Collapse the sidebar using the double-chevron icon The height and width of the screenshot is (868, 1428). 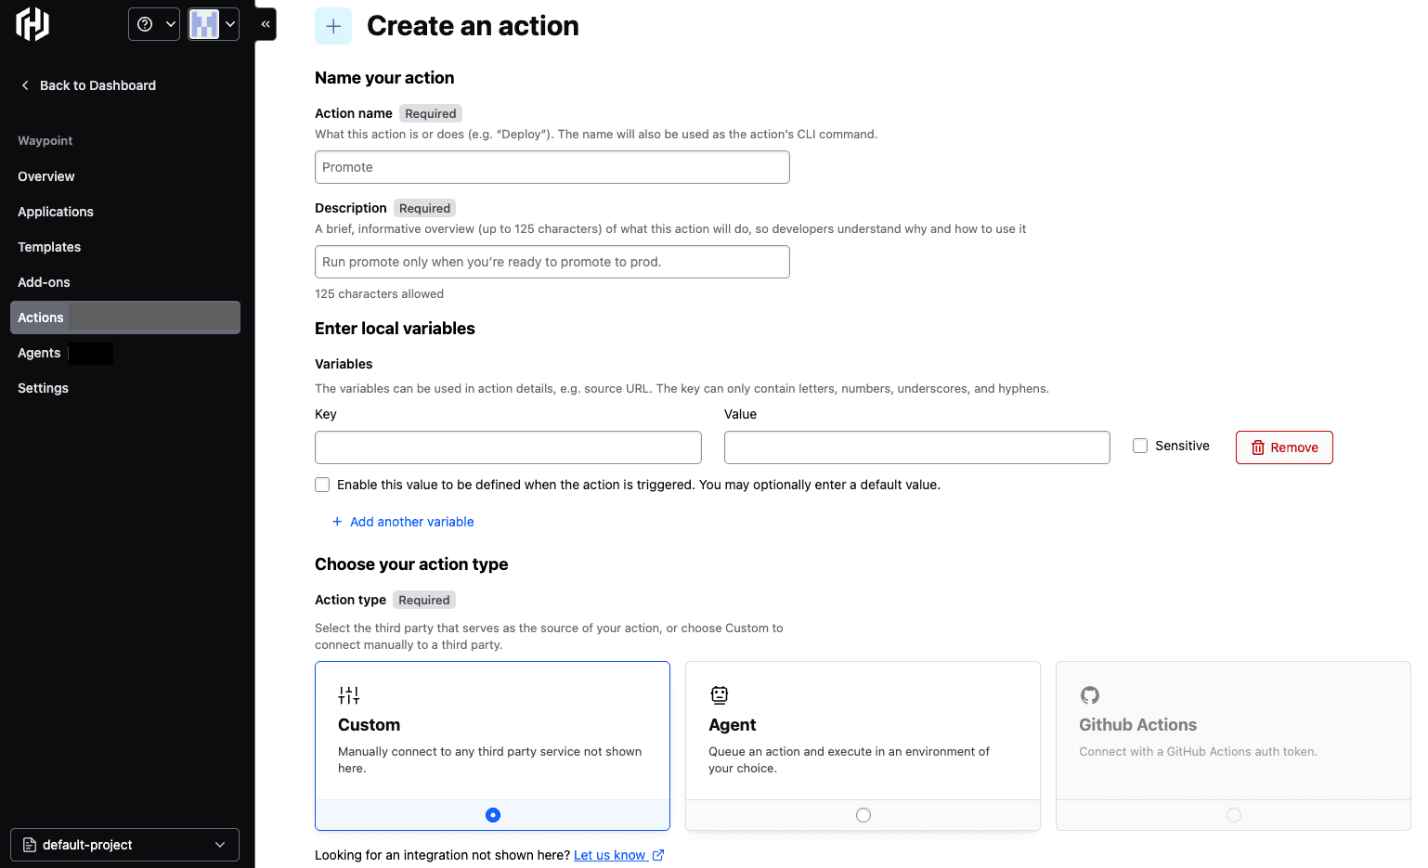(266, 24)
